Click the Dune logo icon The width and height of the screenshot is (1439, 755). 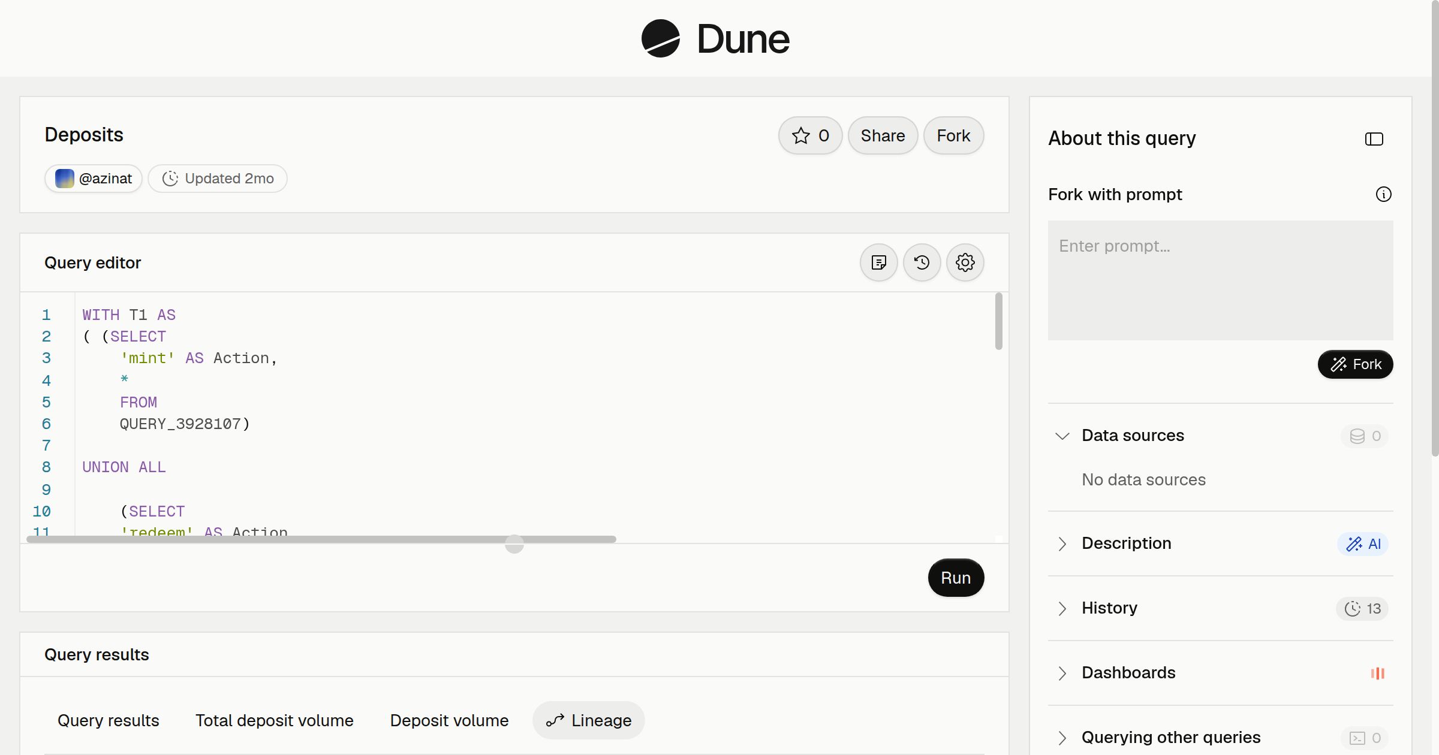click(x=660, y=38)
